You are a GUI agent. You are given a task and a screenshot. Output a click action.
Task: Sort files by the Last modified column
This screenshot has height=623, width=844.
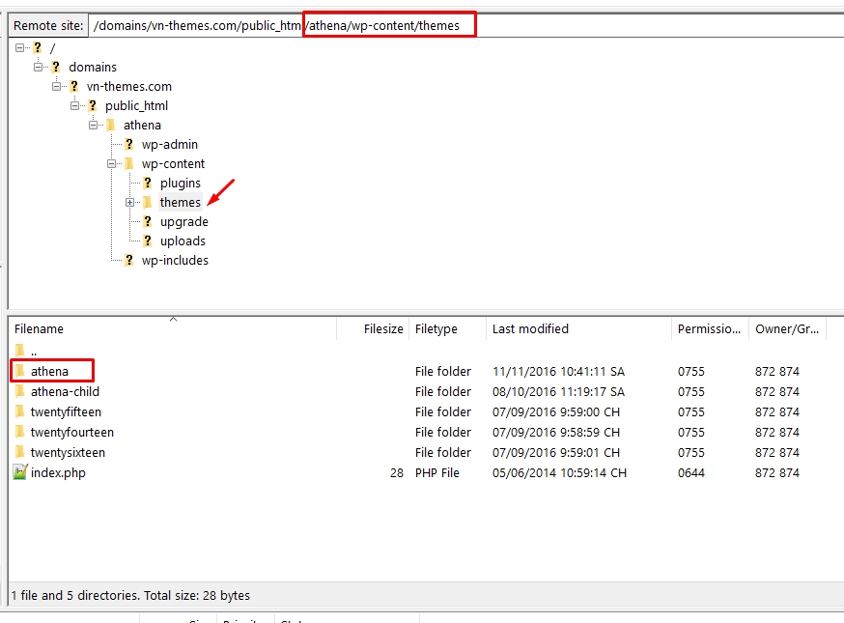tap(531, 328)
